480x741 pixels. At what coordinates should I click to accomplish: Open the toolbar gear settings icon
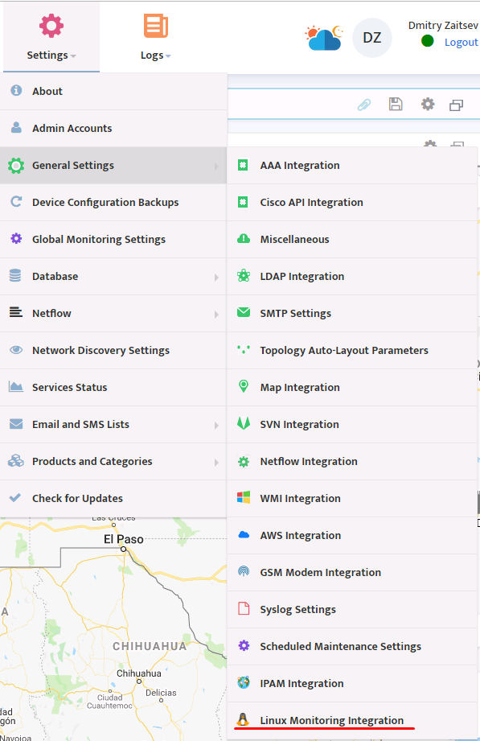click(428, 104)
